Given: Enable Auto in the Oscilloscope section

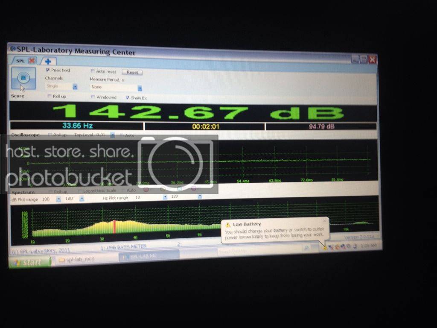Looking at the screenshot, I should point(122,135).
